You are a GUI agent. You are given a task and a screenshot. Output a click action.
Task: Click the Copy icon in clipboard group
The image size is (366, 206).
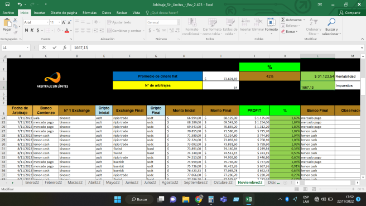[x=16, y=26]
